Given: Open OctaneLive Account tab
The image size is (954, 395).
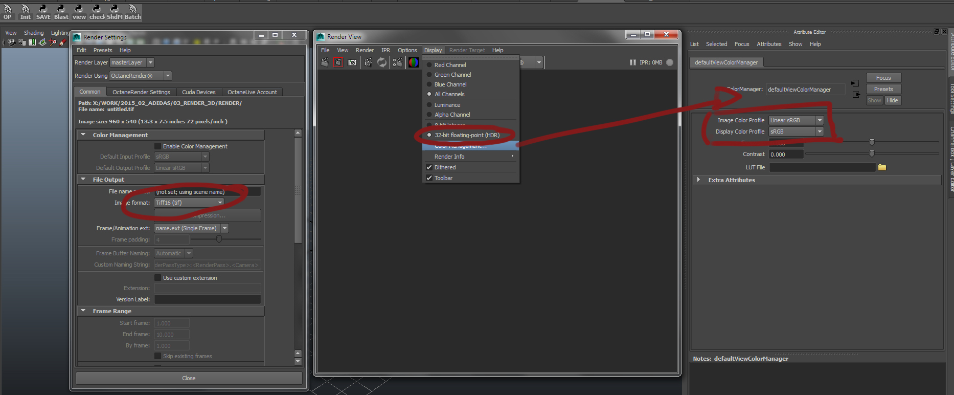Looking at the screenshot, I should click(x=252, y=92).
